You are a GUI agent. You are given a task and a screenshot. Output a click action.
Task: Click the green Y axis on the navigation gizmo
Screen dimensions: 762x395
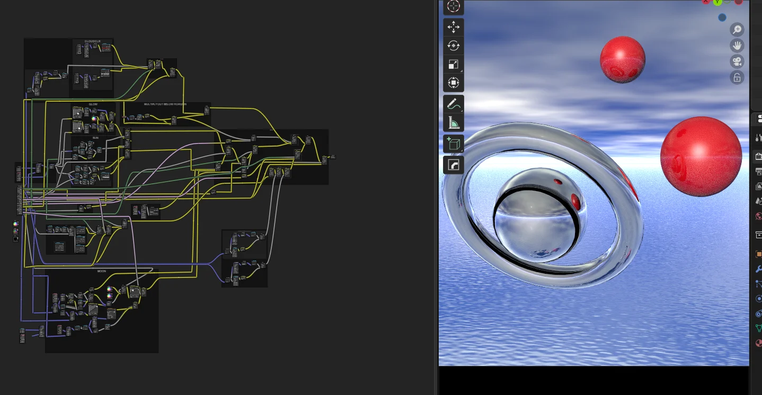click(x=717, y=2)
